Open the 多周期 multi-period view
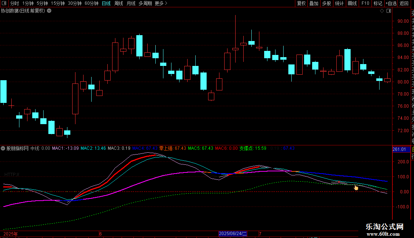 point(145,4)
